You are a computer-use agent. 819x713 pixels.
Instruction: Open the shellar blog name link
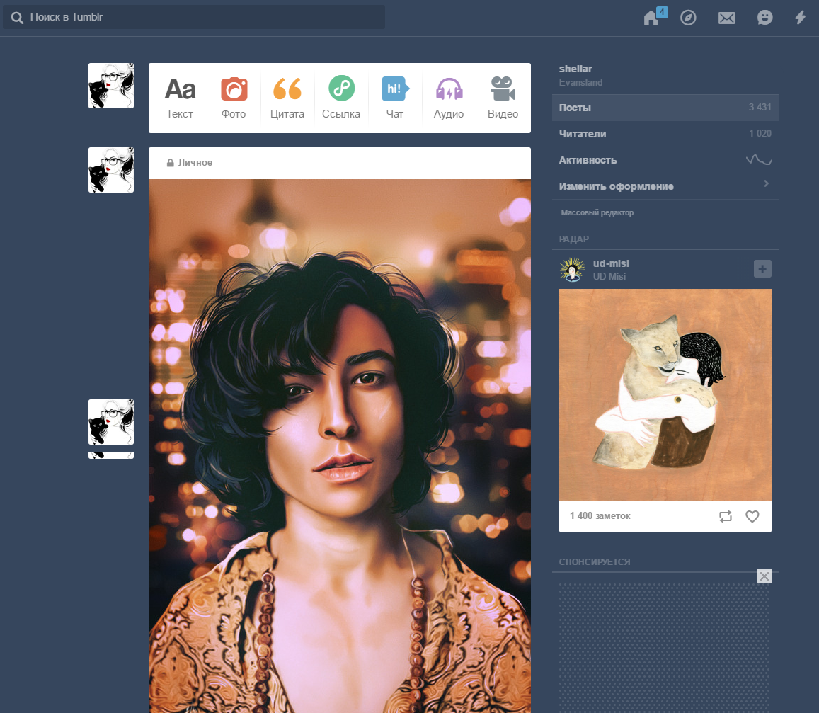tap(575, 69)
